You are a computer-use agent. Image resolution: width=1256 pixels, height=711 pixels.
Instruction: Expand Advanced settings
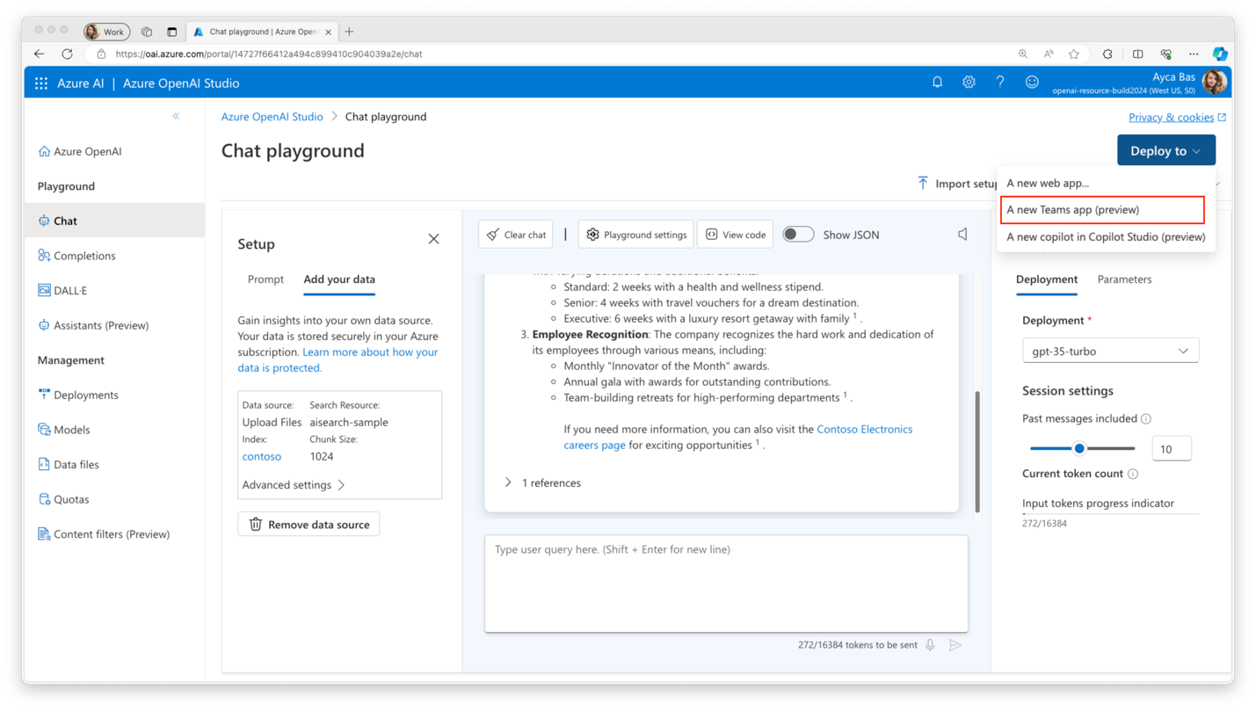click(294, 485)
